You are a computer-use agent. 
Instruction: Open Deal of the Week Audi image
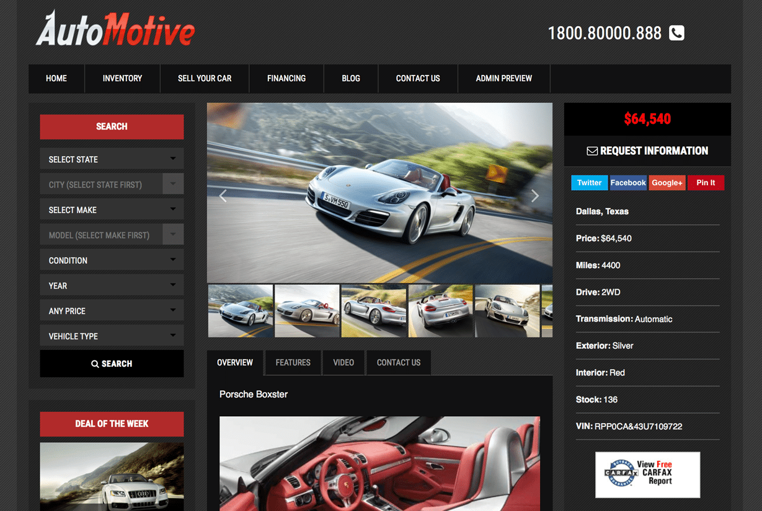point(112,476)
